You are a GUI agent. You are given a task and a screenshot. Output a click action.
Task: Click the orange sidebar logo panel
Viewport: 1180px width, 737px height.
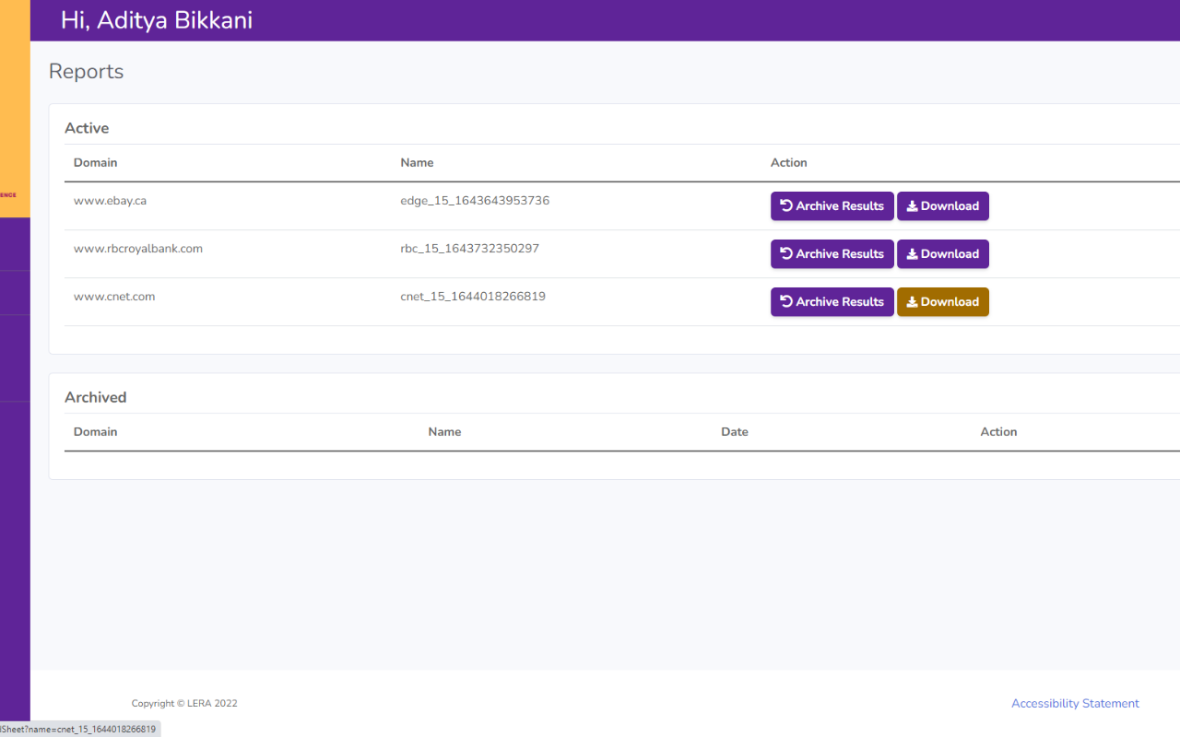click(x=15, y=109)
